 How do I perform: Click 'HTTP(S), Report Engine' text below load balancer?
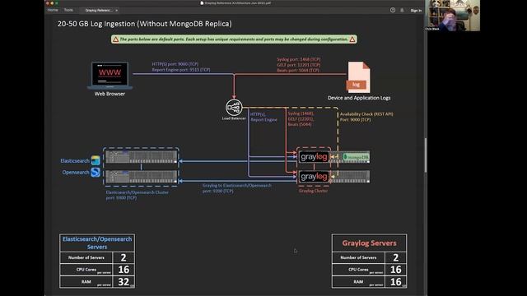(x=263, y=117)
